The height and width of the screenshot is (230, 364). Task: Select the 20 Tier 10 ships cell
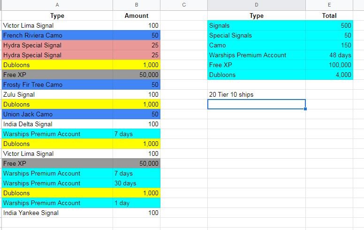pyautogui.click(x=256, y=94)
